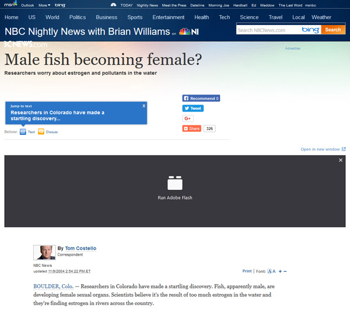Open the Discuss comments icon
The height and width of the screenshot is (310, 350).
tap(41, 132)
